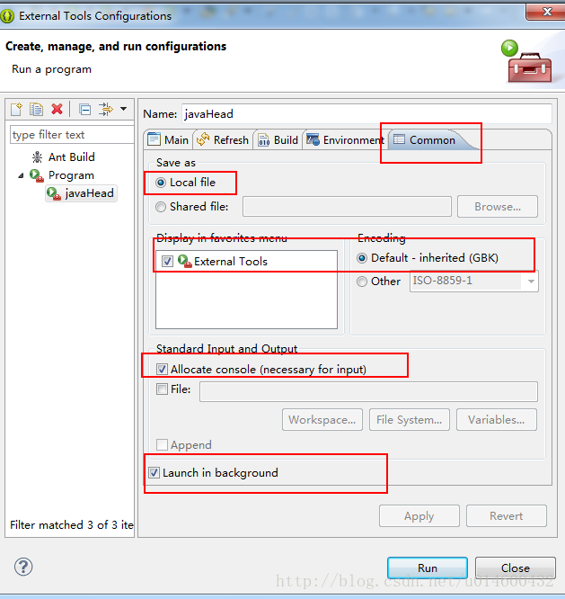Uncheck External Tools favorites checkbox
This screenshot has height=599, width=565.
[167, 262]
